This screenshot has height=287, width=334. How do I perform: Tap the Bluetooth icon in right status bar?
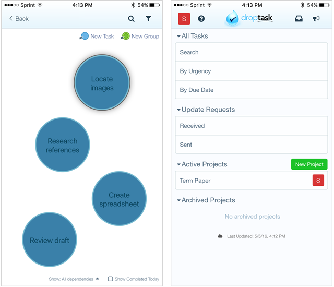click(303, 5)
